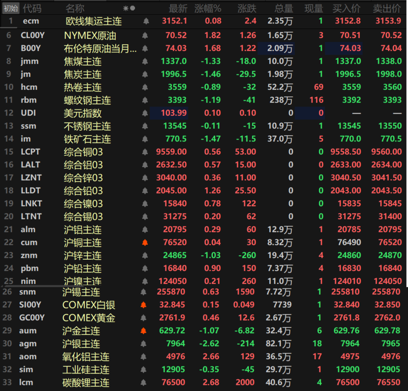Click the 碳酸锂主连 sell price 76550
408x391 pixels.
tap(389, 383)
